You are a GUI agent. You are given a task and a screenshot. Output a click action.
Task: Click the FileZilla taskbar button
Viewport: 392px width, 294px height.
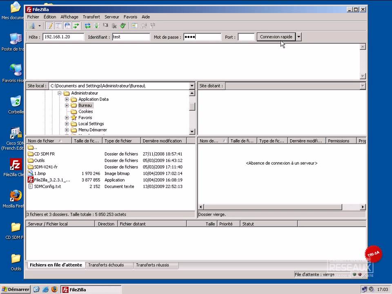pos(91,290)
